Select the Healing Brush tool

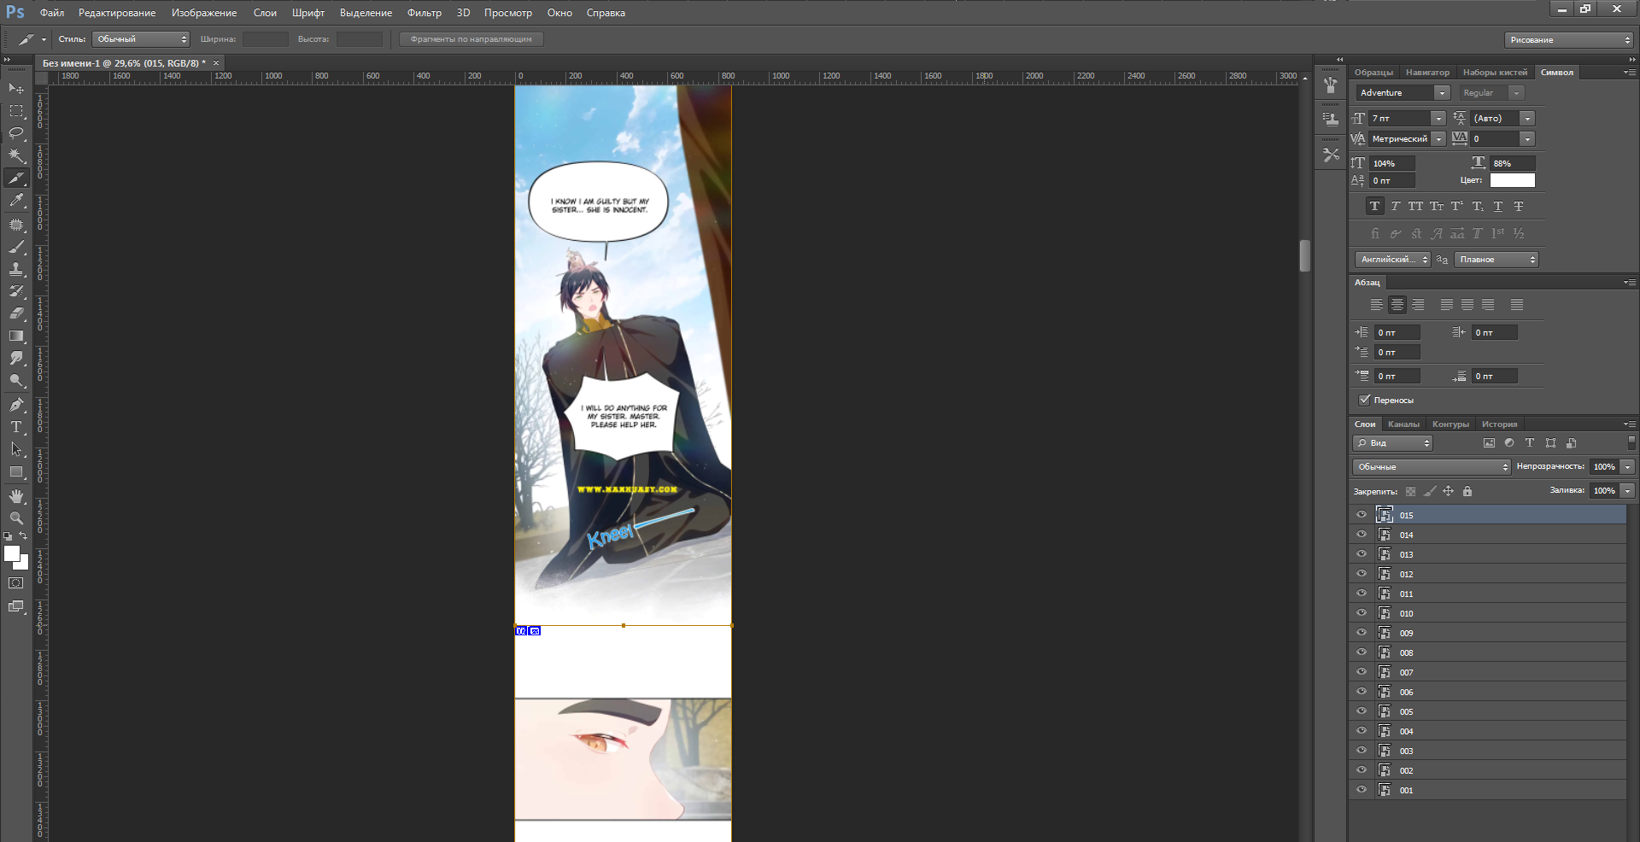pyautogui.click(x=16, y=225)
